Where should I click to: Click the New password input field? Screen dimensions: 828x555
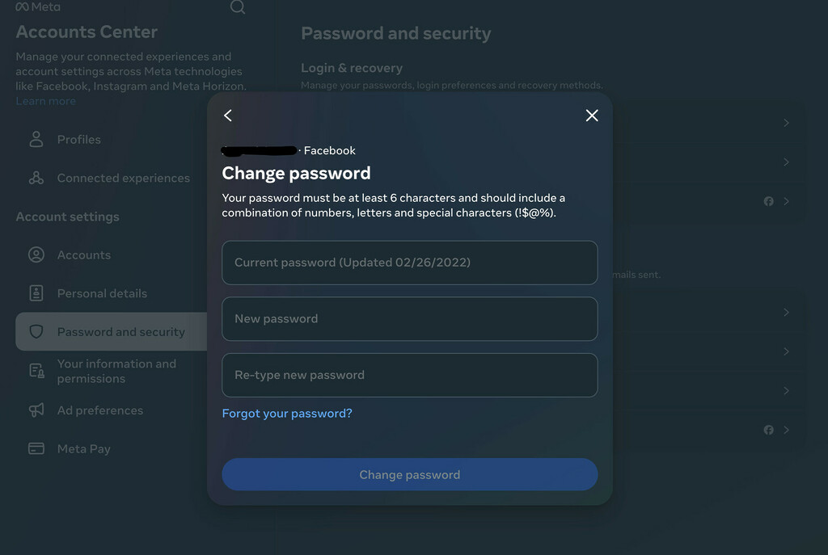click(409, 319)
